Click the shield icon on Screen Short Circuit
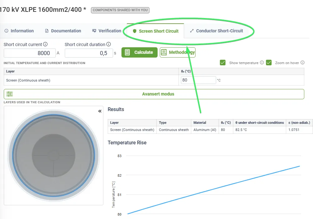 click(135, 31)
